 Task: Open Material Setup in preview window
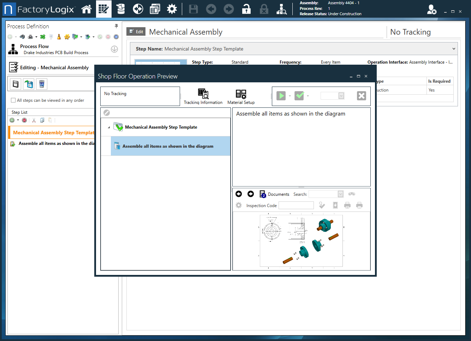click(241, 96)
